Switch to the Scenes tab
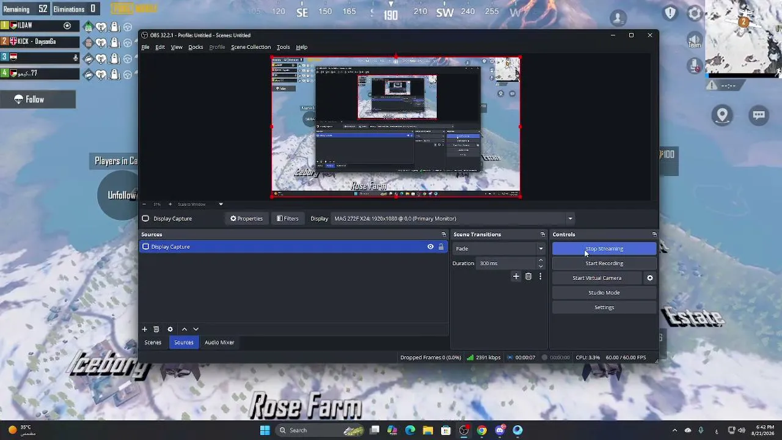The width and height of the screenshot is (782, 440). pyautogui.click(x=153, y=343)
